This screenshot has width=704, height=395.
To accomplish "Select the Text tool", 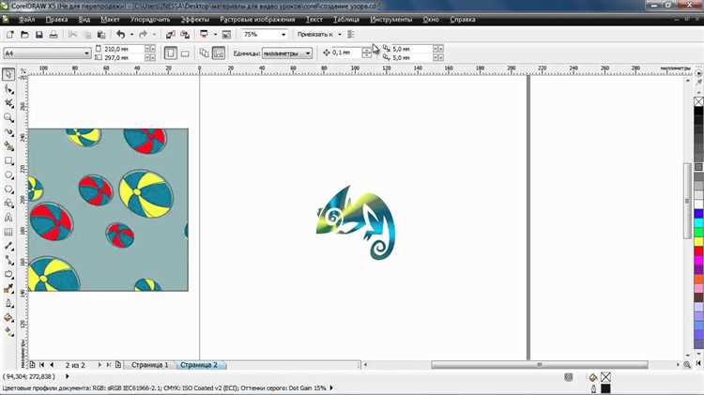I will click(8, 218).
